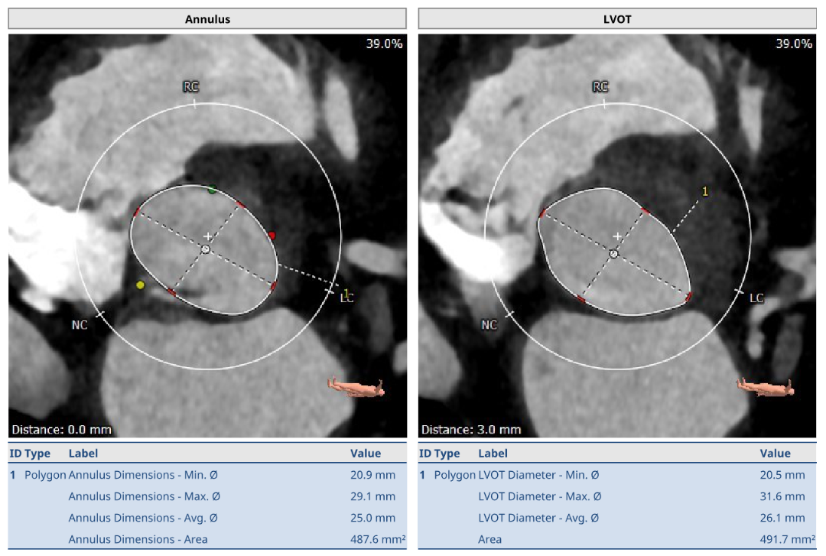Viewport: 826px width, 556px height.
Task: Select the center circle handle in Annulus view
Action: tap(205, 249)
